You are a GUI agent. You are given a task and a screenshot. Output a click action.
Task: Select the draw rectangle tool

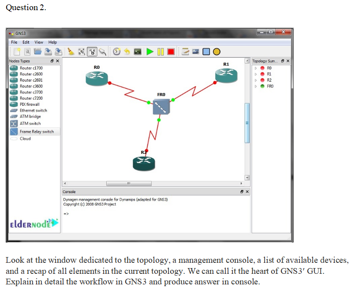point(206,52)
